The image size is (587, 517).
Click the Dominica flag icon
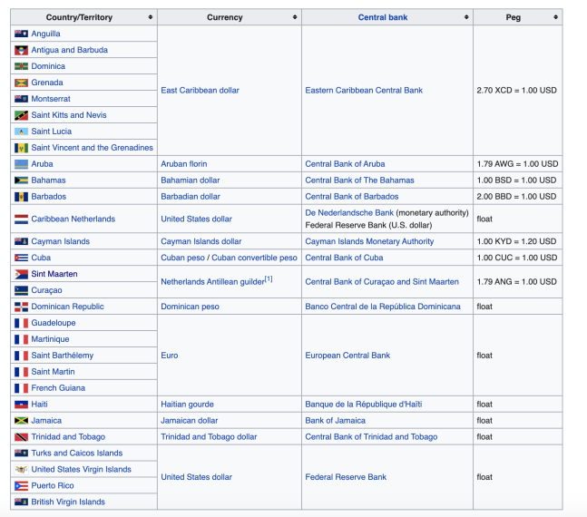click(22, 66)
